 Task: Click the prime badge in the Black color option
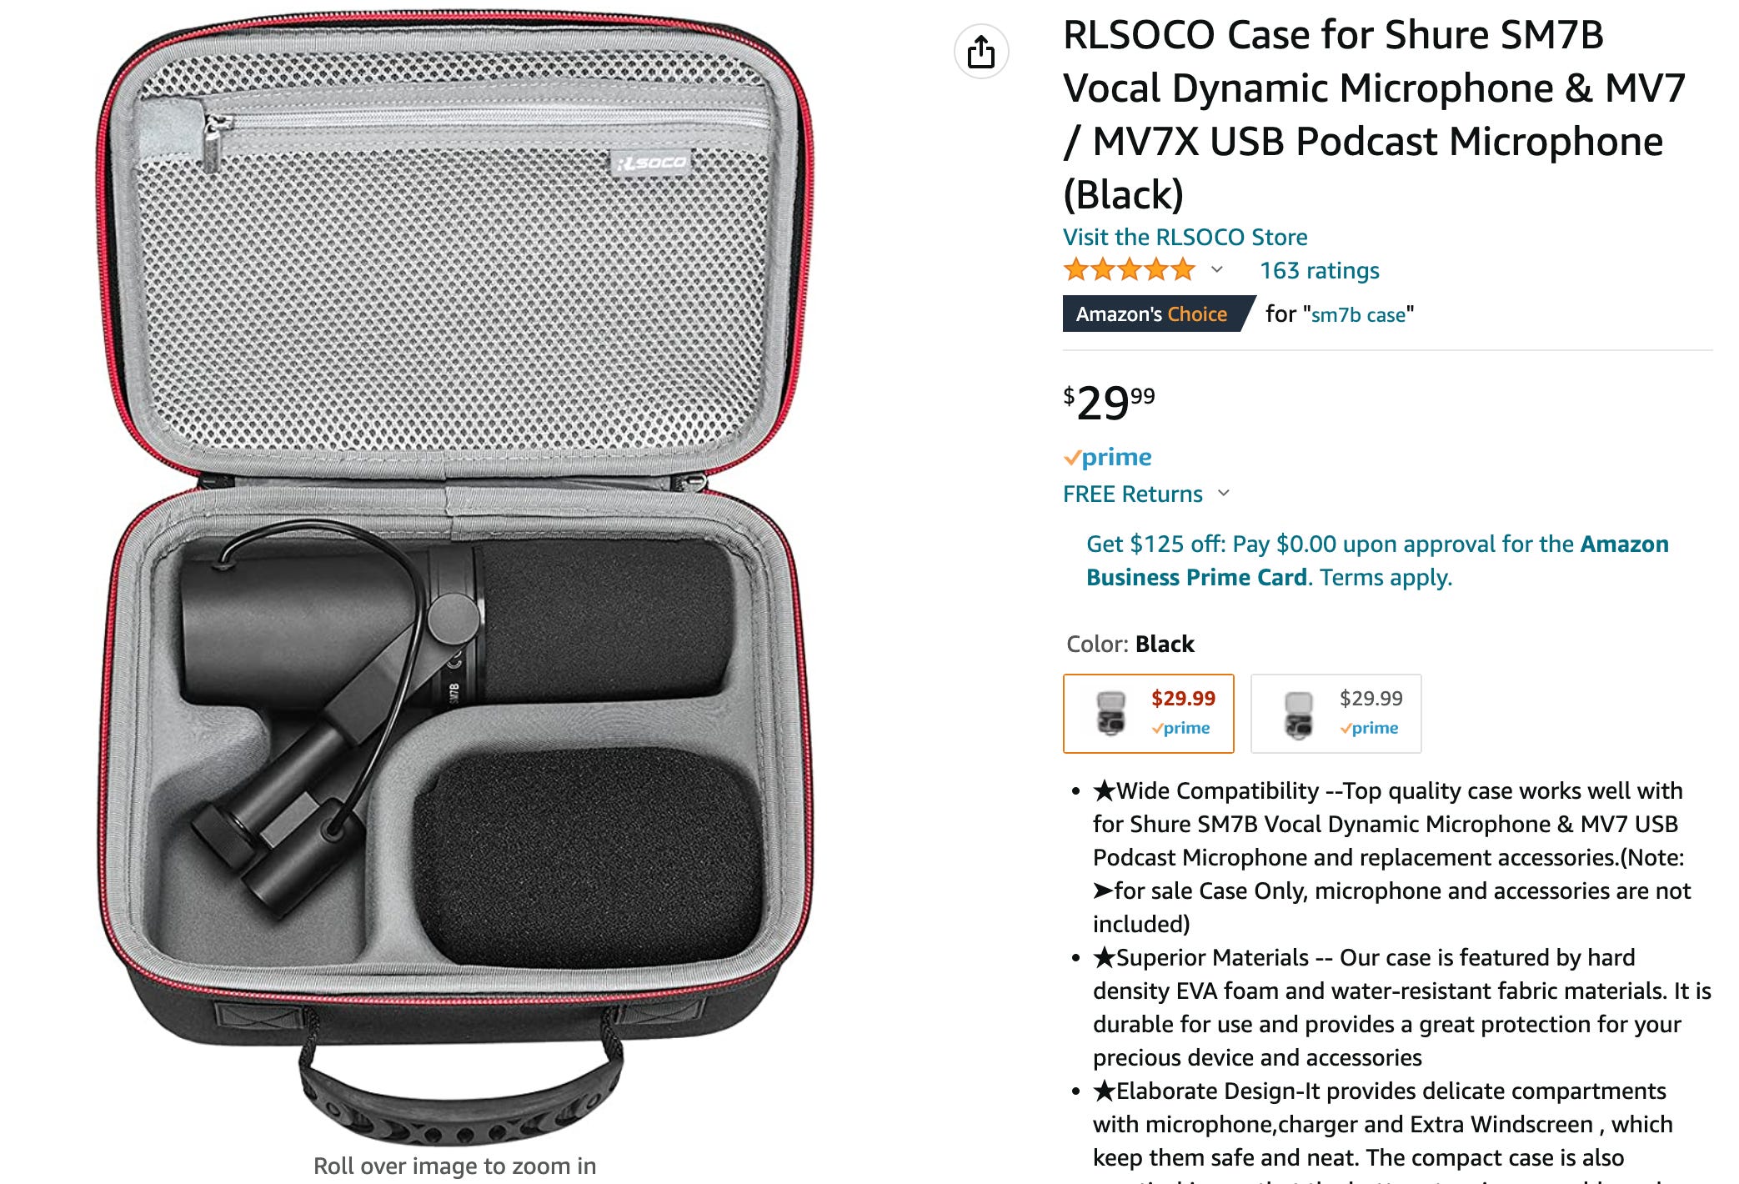[x=1180, y=728]
